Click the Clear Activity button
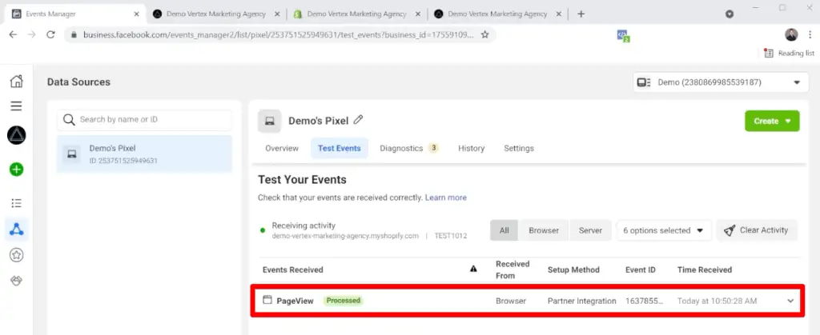This screenshot has width=820, height=335. coord(756,230)
